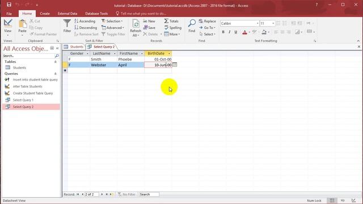The image size is (363, 204).
Task: Click Tell me what you want to do
Action: pyautogui.click(x=141, y=14)
